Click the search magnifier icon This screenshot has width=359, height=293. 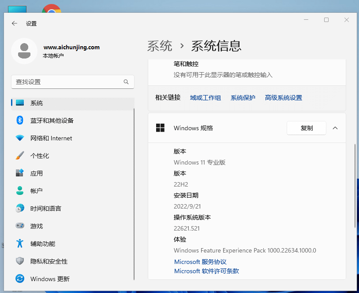coord(126,82)
